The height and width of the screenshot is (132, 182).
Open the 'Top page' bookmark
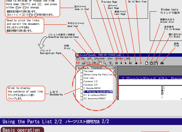click(88, 71)
